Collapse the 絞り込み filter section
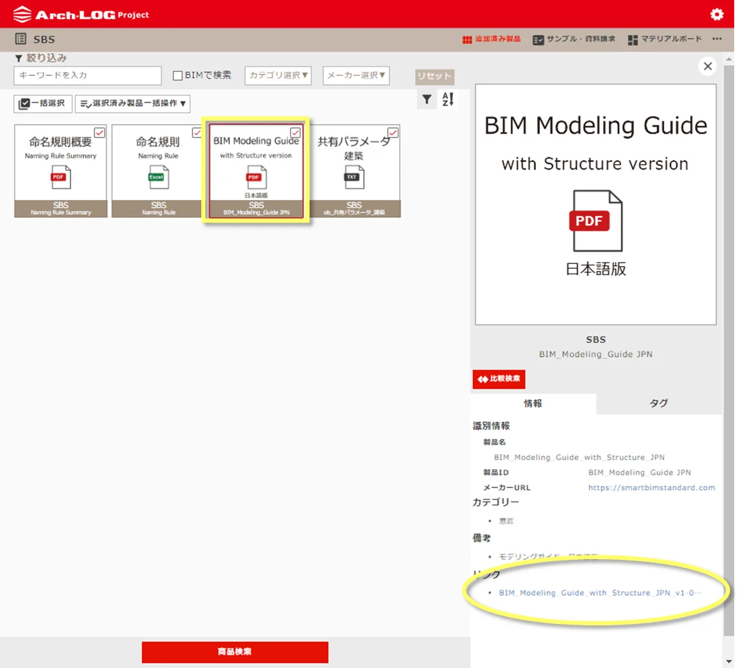This screenshot has height=668, width=739. 41,58
